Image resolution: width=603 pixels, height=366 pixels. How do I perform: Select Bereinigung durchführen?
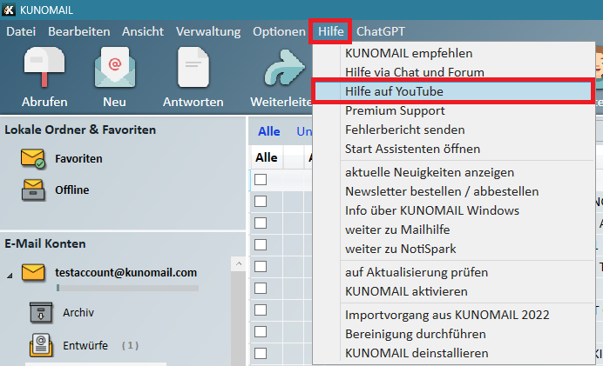coord(454,334)
